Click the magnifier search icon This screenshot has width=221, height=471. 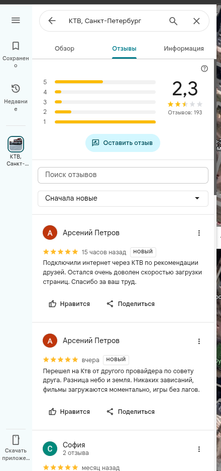pos(173,21)
